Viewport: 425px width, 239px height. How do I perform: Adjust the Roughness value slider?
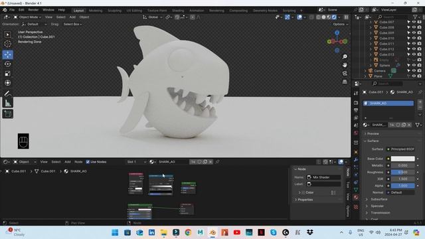point(402,172)
